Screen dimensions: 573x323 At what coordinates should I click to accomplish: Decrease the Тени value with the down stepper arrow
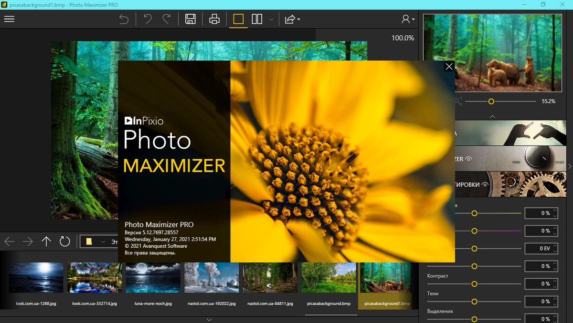[555, 304]
